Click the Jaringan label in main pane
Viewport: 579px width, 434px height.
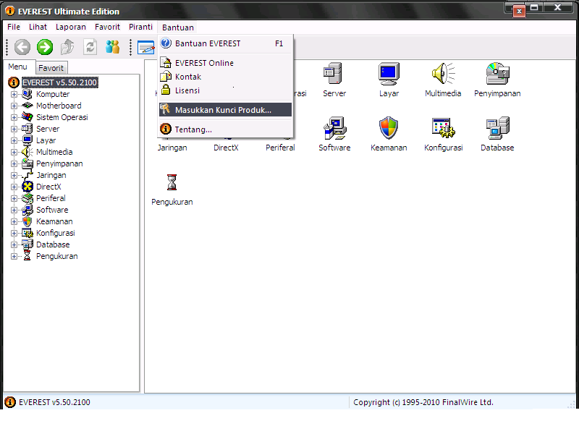(172, 148)
